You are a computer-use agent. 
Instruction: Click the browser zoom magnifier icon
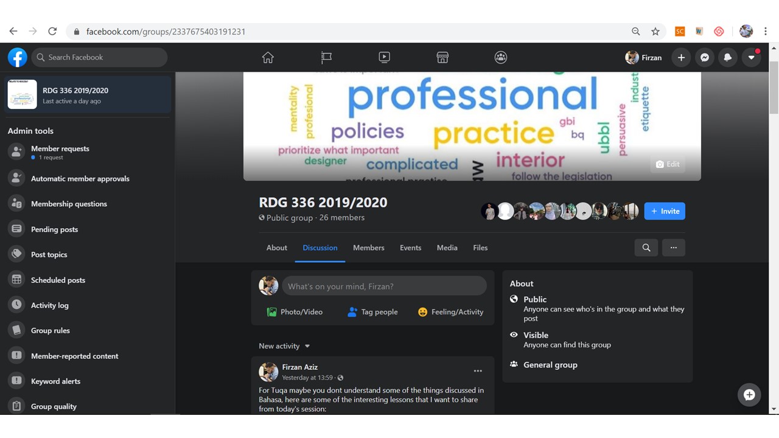[636, 32]
